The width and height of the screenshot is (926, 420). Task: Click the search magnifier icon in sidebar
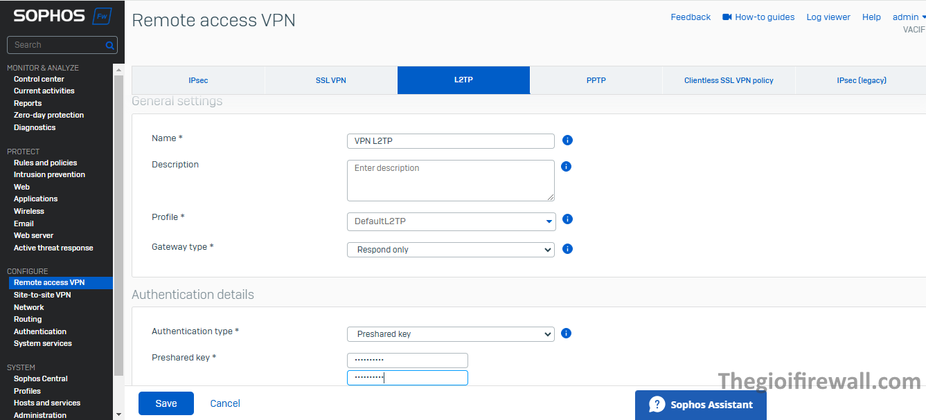pyautogui.click(x=109, y=46)
